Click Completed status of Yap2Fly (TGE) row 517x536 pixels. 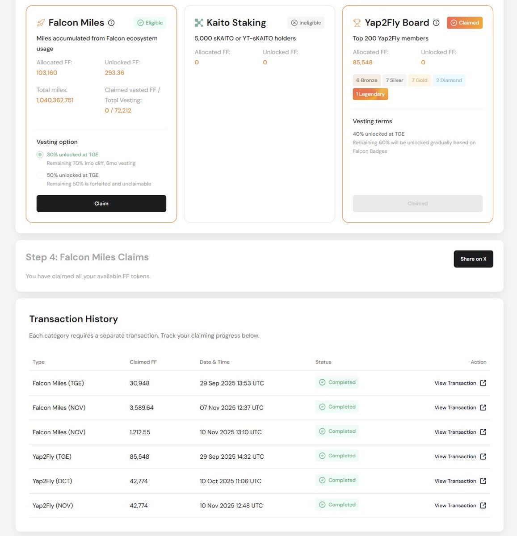click(337, 456)
